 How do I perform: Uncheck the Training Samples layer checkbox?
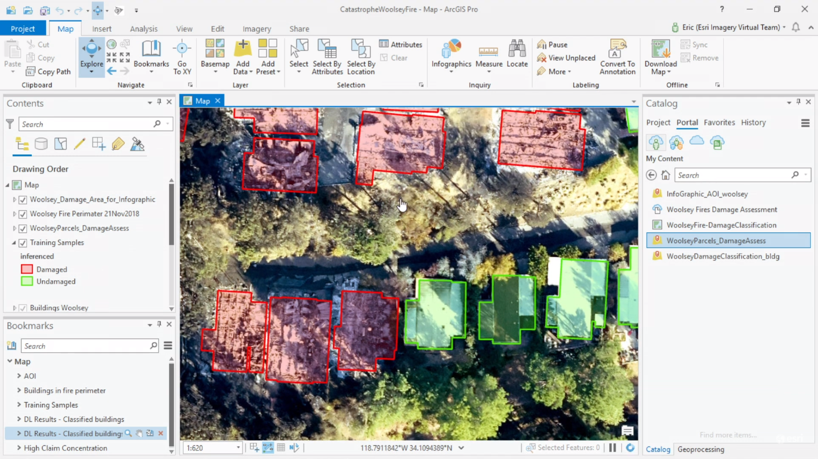click(x=23, y=242)
